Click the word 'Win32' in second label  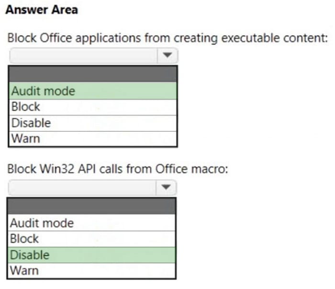57,169
